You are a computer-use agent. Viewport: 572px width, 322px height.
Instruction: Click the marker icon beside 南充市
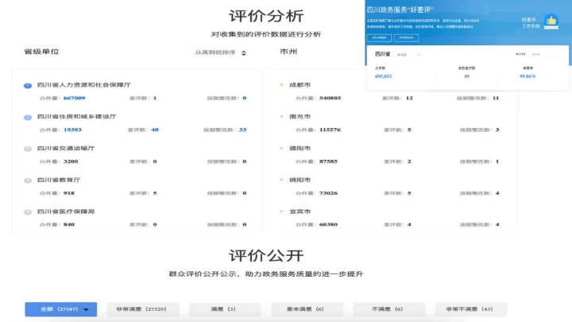[281, 116]
